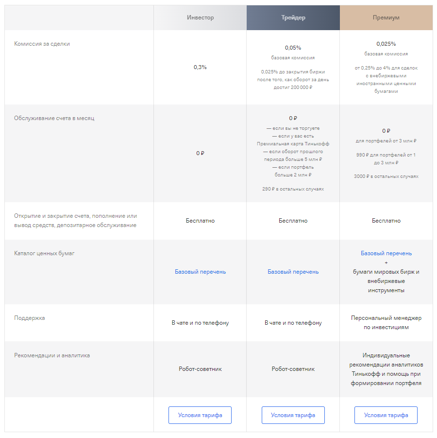
Task: Select the Трейдер column header
Action: (293, 18)
